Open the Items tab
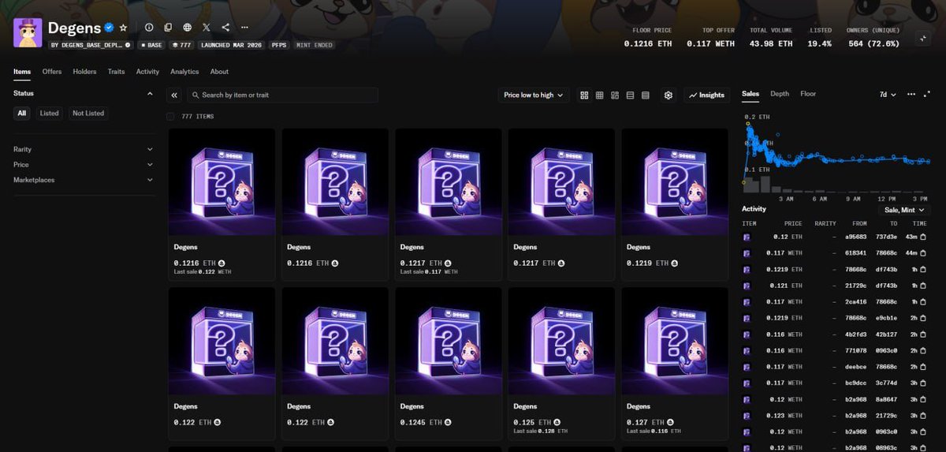The height and width of the screenshot is (452, 946). point(22,71)
